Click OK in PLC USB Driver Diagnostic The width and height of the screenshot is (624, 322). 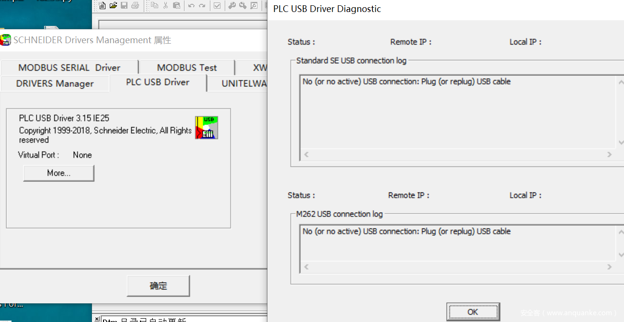pyautogui.click(x=473, y=312)
